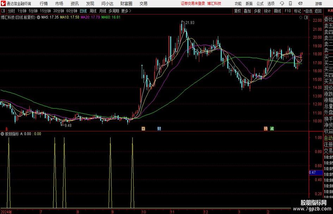Switch to the 60分钟 period tab
Viewport: 333px width, 214px height.
coord(72,11)
